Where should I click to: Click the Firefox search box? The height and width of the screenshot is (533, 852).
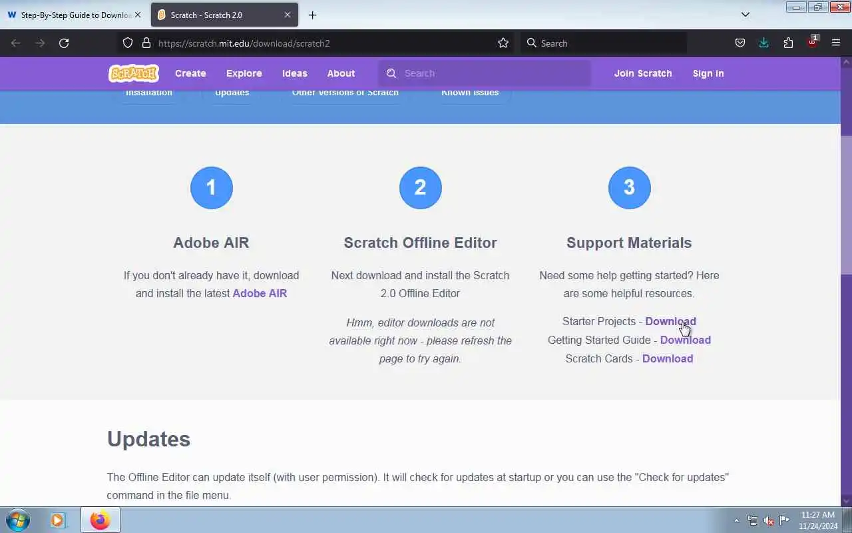pos(604,43)
